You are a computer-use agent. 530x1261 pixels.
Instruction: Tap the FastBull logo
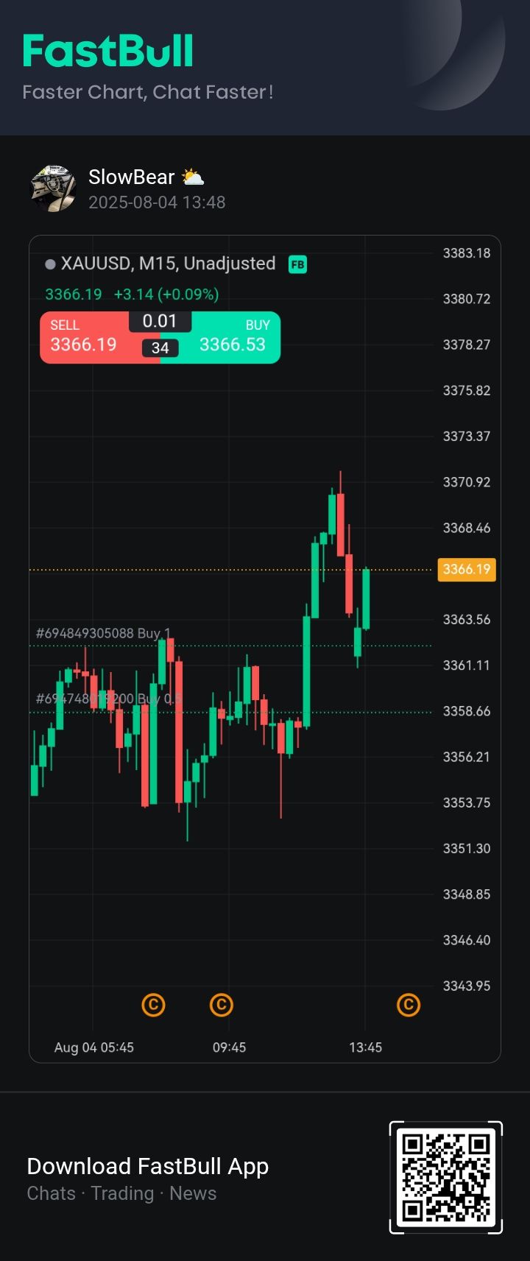click(x=108, y=51)
